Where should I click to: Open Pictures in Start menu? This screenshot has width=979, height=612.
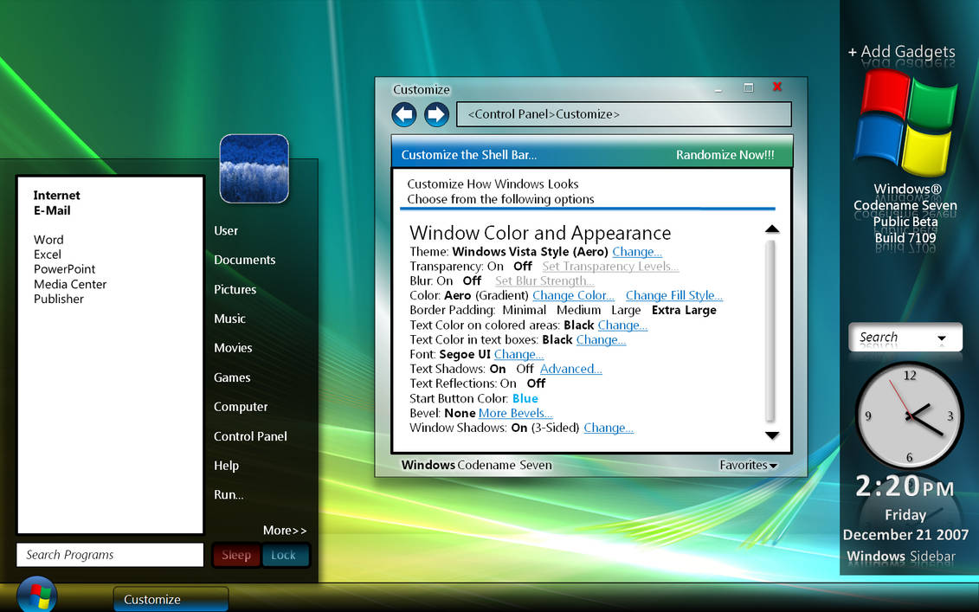pos(235,289)
